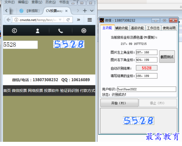The height and width of the screenshot is (146, 182).
Task: Click the 图片左上角坐标 field
Action: [147, 52]
